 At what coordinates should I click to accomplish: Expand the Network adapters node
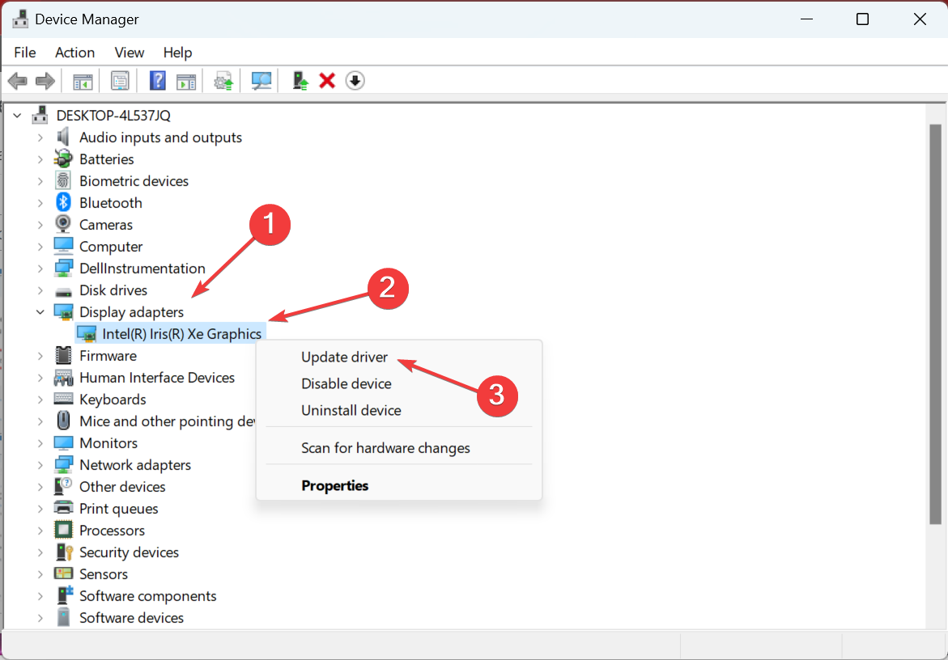pos(40,465)
